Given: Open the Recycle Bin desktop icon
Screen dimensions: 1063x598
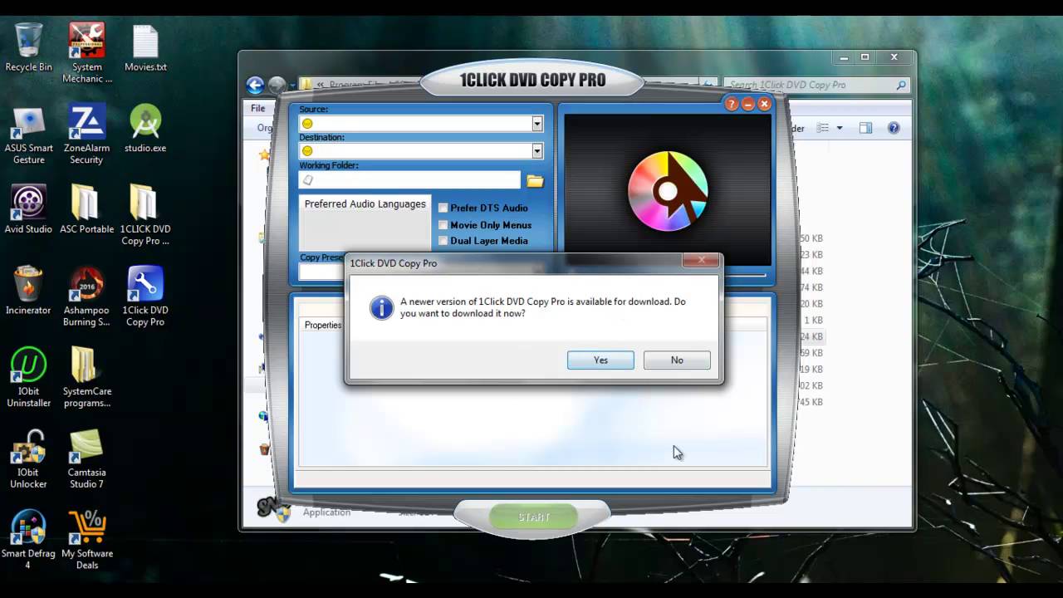Looking at the screenshot, I should tap(28, 48).
